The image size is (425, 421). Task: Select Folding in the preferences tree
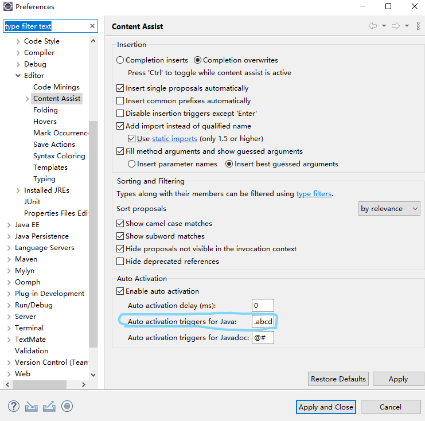[45, 110]
